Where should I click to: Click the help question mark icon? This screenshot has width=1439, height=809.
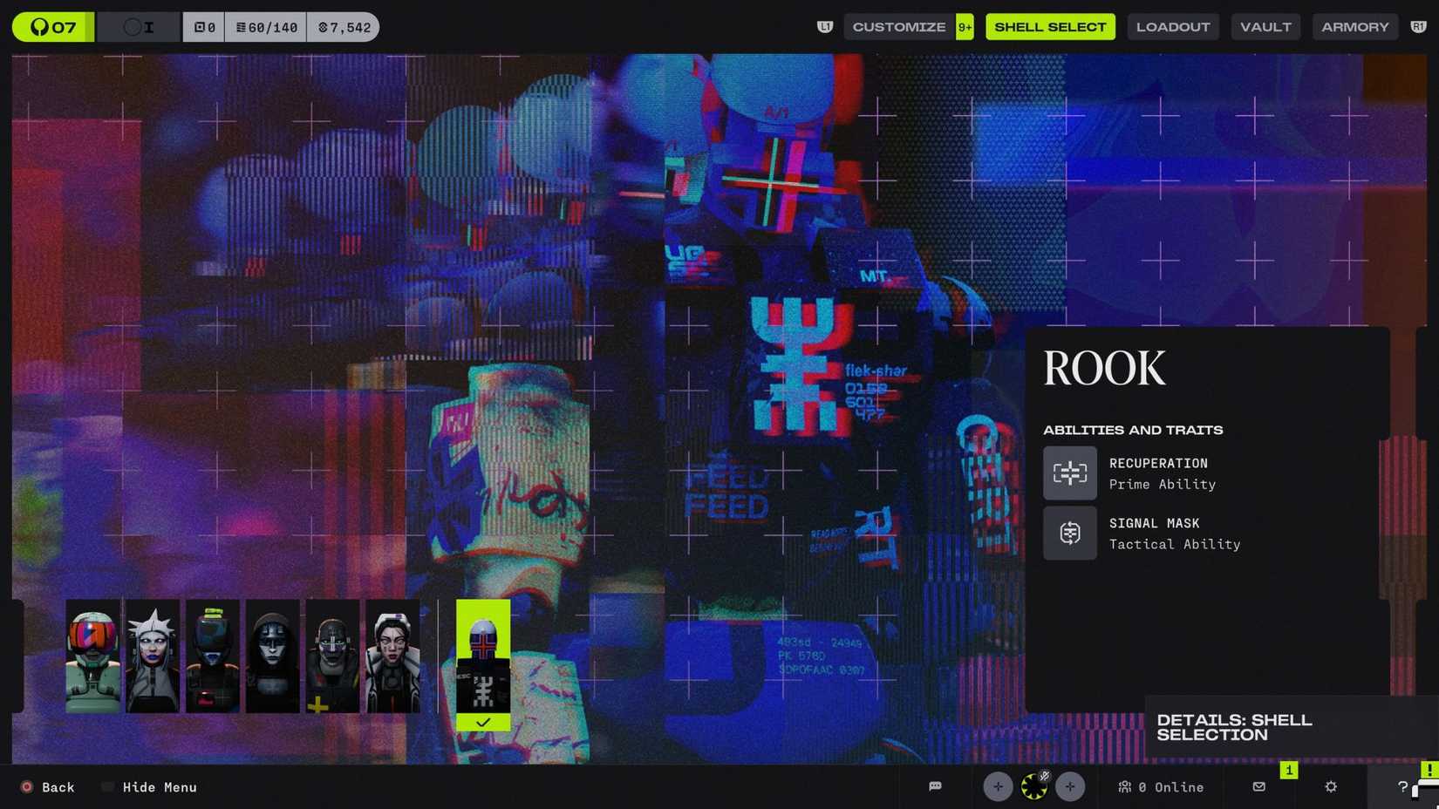(1401, 787)
